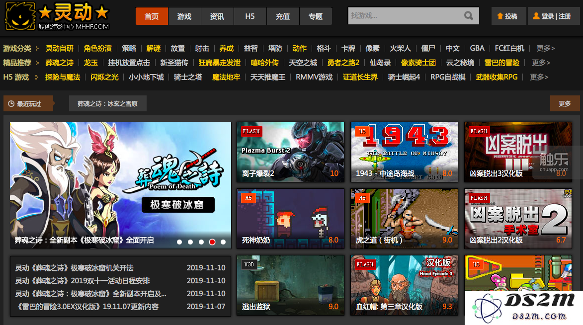Open the 血红帽: 第三章汉化版 game card
Viewport: 583px width, 325px height.
click(404, 285)
